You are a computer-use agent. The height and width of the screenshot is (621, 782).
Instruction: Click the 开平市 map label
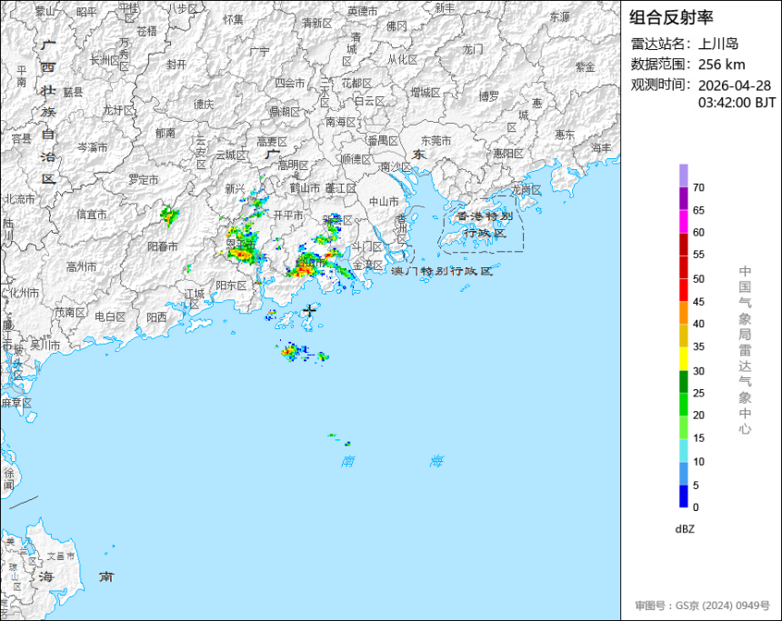pyautogui.click(x=287, y=215)
